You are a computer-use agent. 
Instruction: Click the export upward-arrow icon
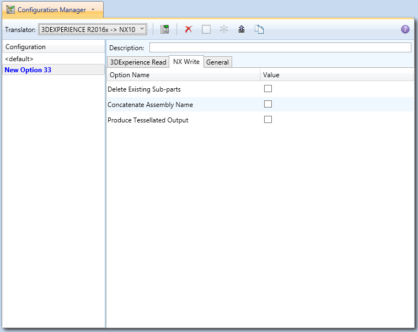[x=242, y=29]
